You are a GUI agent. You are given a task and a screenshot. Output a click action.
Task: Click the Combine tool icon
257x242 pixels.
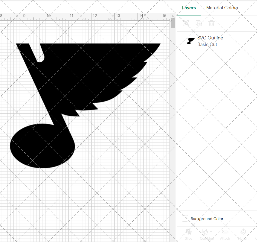(205, 232)
